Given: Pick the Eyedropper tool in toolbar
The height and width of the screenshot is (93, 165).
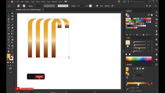Looking at the screenshot, I should tap(9, 43).
